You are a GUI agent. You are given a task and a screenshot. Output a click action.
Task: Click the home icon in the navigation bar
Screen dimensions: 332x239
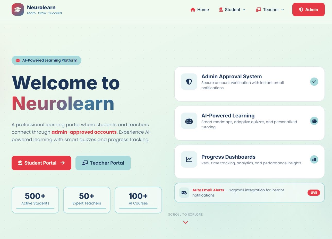192,9
